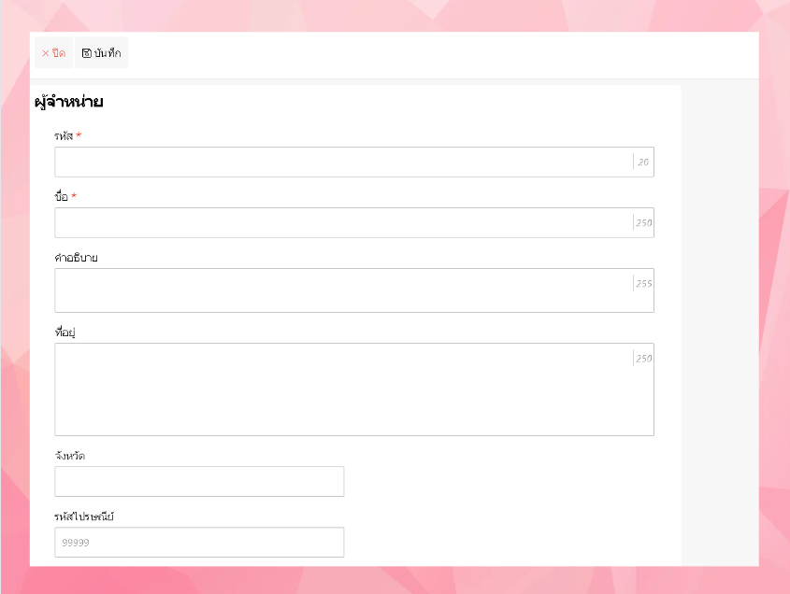Viewport: 790px width, 594px height.
Task: Click inside the ที่อยู่ address text area
Action: click(342, 389)
